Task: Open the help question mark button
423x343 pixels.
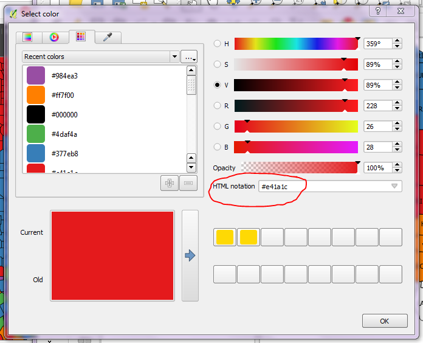Action: 379,12
